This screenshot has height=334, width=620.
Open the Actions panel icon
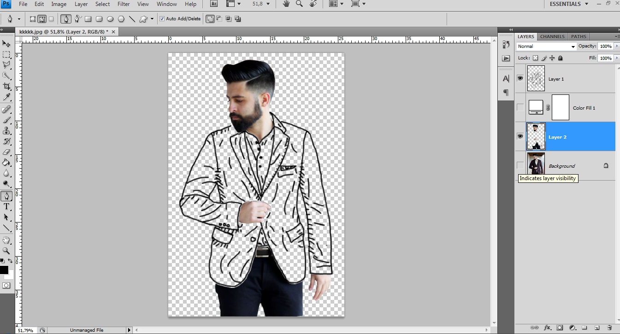506,59
